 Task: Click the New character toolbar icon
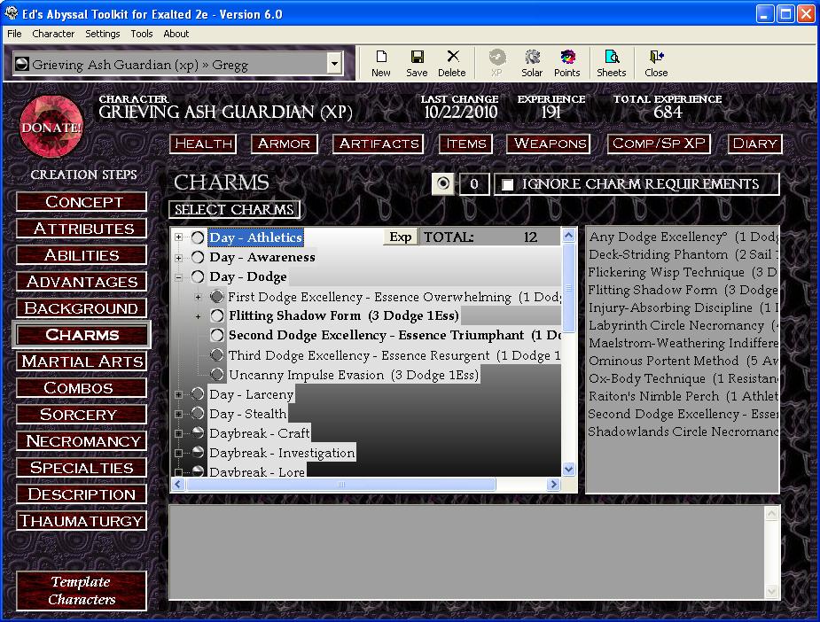click(380, 63)
